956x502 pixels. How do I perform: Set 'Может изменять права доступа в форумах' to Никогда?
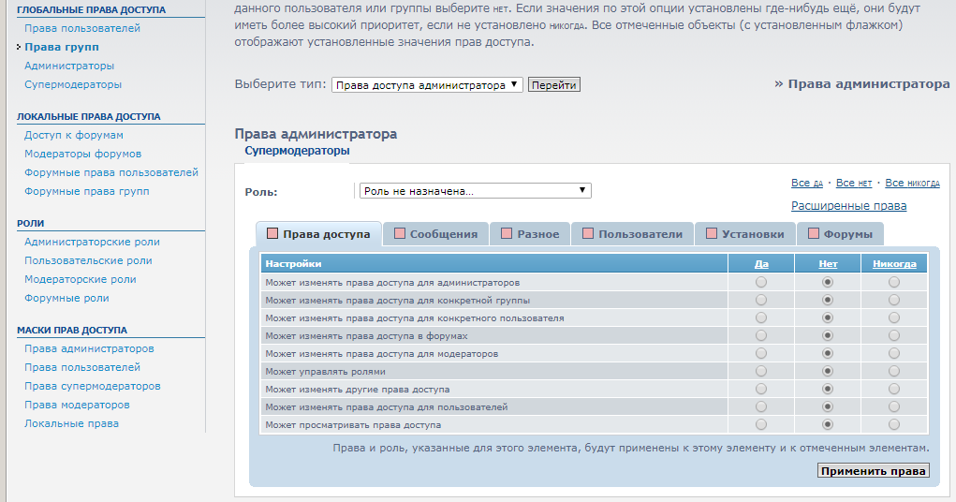point(894,335)
